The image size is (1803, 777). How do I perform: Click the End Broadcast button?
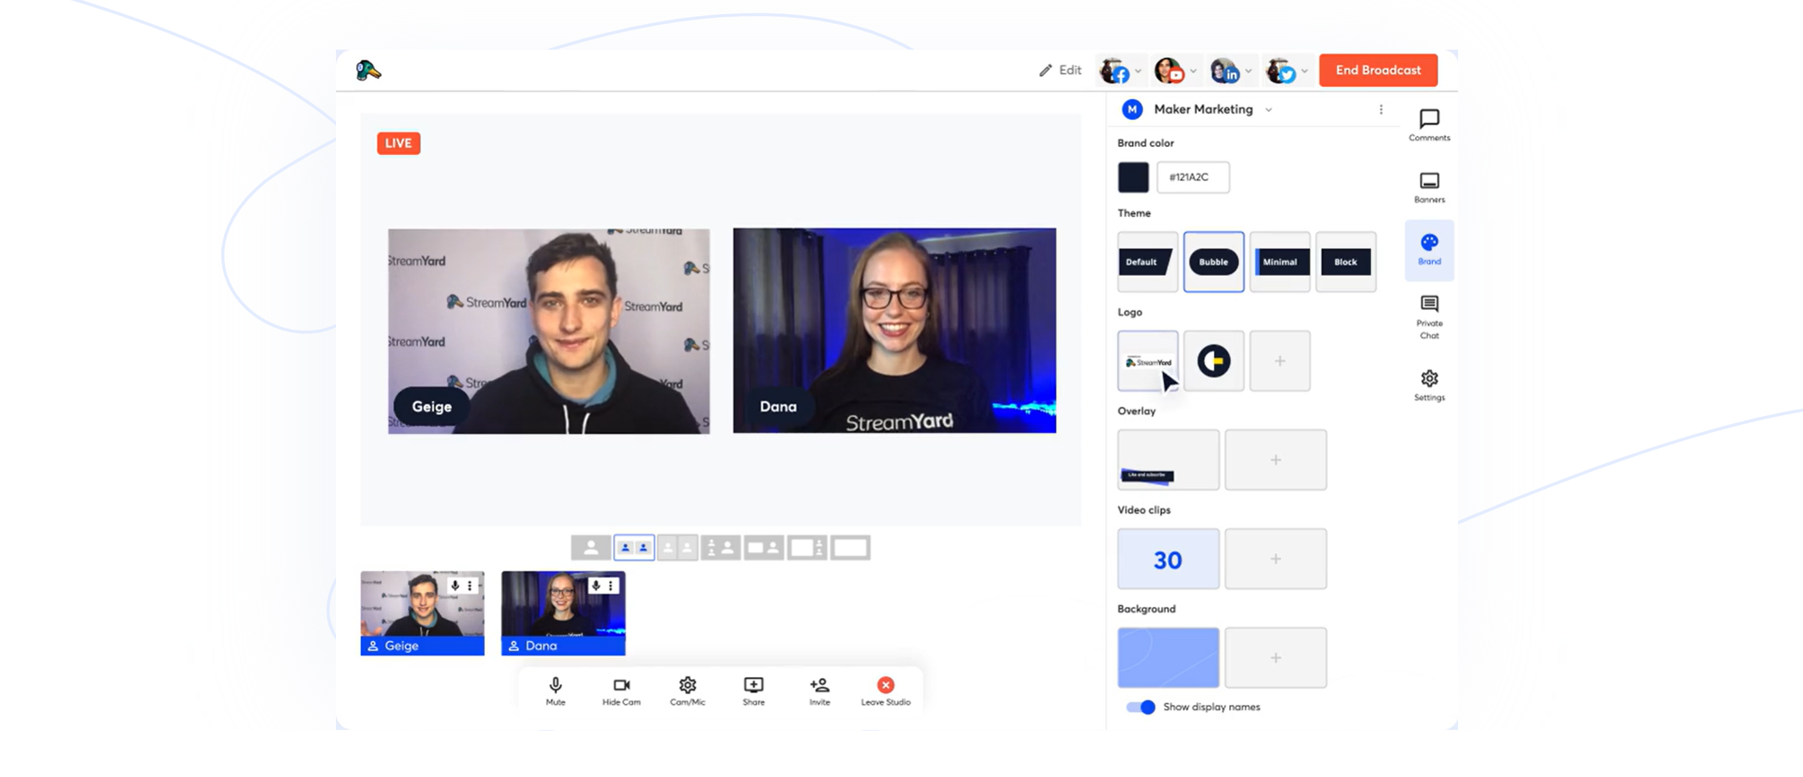coord(1377,70)
